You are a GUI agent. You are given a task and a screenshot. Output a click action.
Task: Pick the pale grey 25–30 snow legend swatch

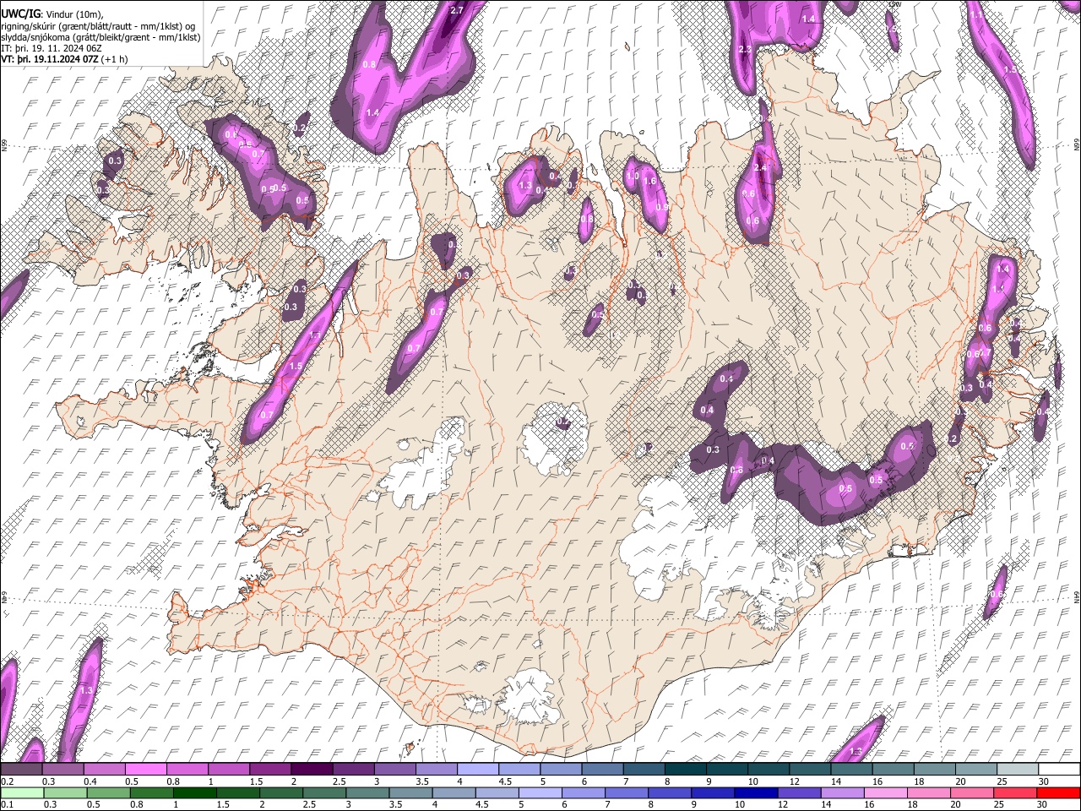(x=1018, y=770)
